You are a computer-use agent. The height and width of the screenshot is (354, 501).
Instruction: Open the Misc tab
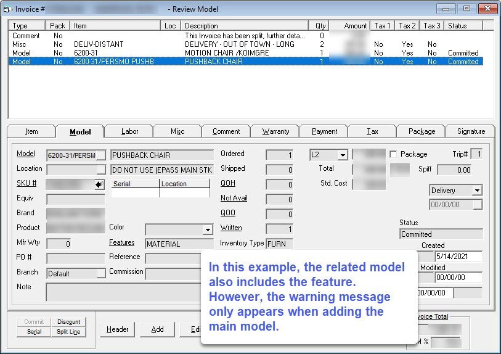click(x=177, y=131)
